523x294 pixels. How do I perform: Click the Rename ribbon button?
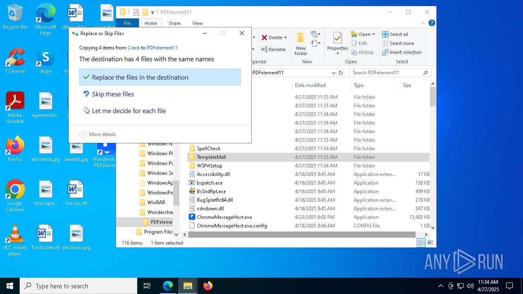[x=273, y=49]
